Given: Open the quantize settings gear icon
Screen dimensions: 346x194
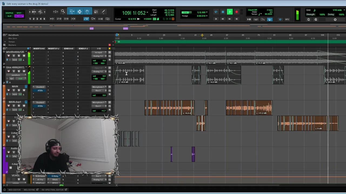Looking at the screenshot, I should coord(335,19).
